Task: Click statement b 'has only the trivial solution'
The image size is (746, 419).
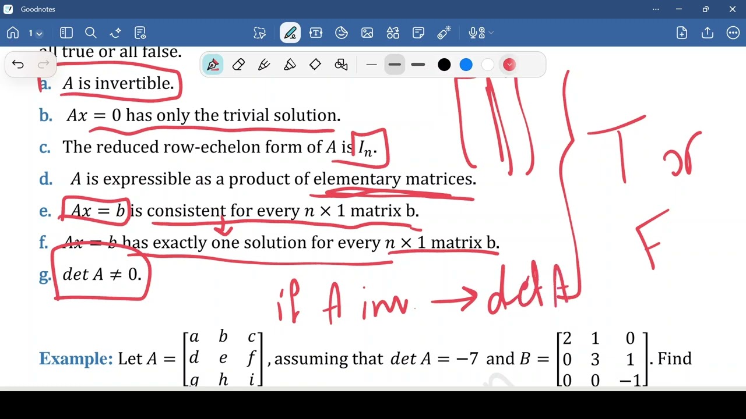Action: pos(233,115)
